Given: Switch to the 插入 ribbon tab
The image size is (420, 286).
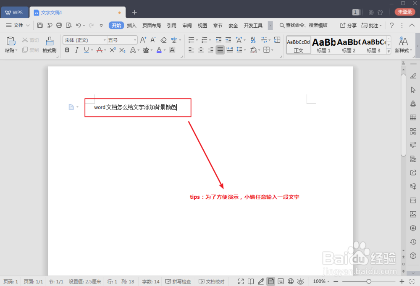Looking at the screenshot, I should click(132, 25).
